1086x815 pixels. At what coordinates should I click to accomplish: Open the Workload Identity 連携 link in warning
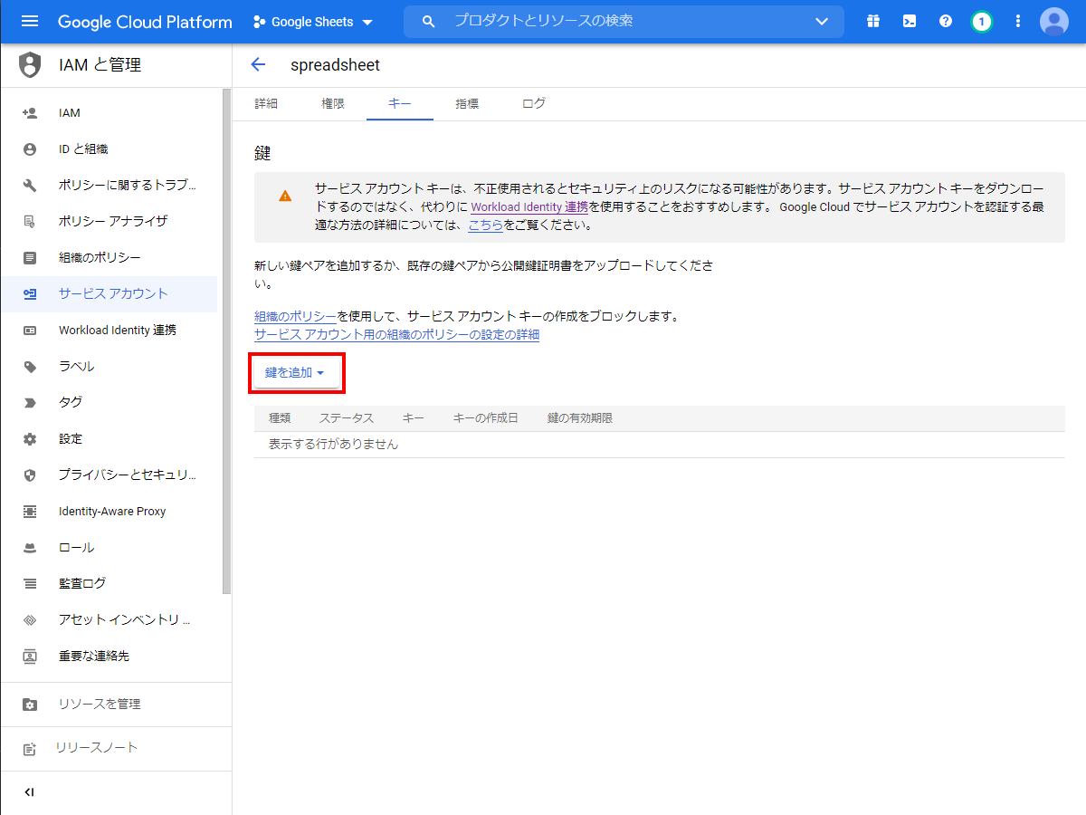click(x=529, y=207)
